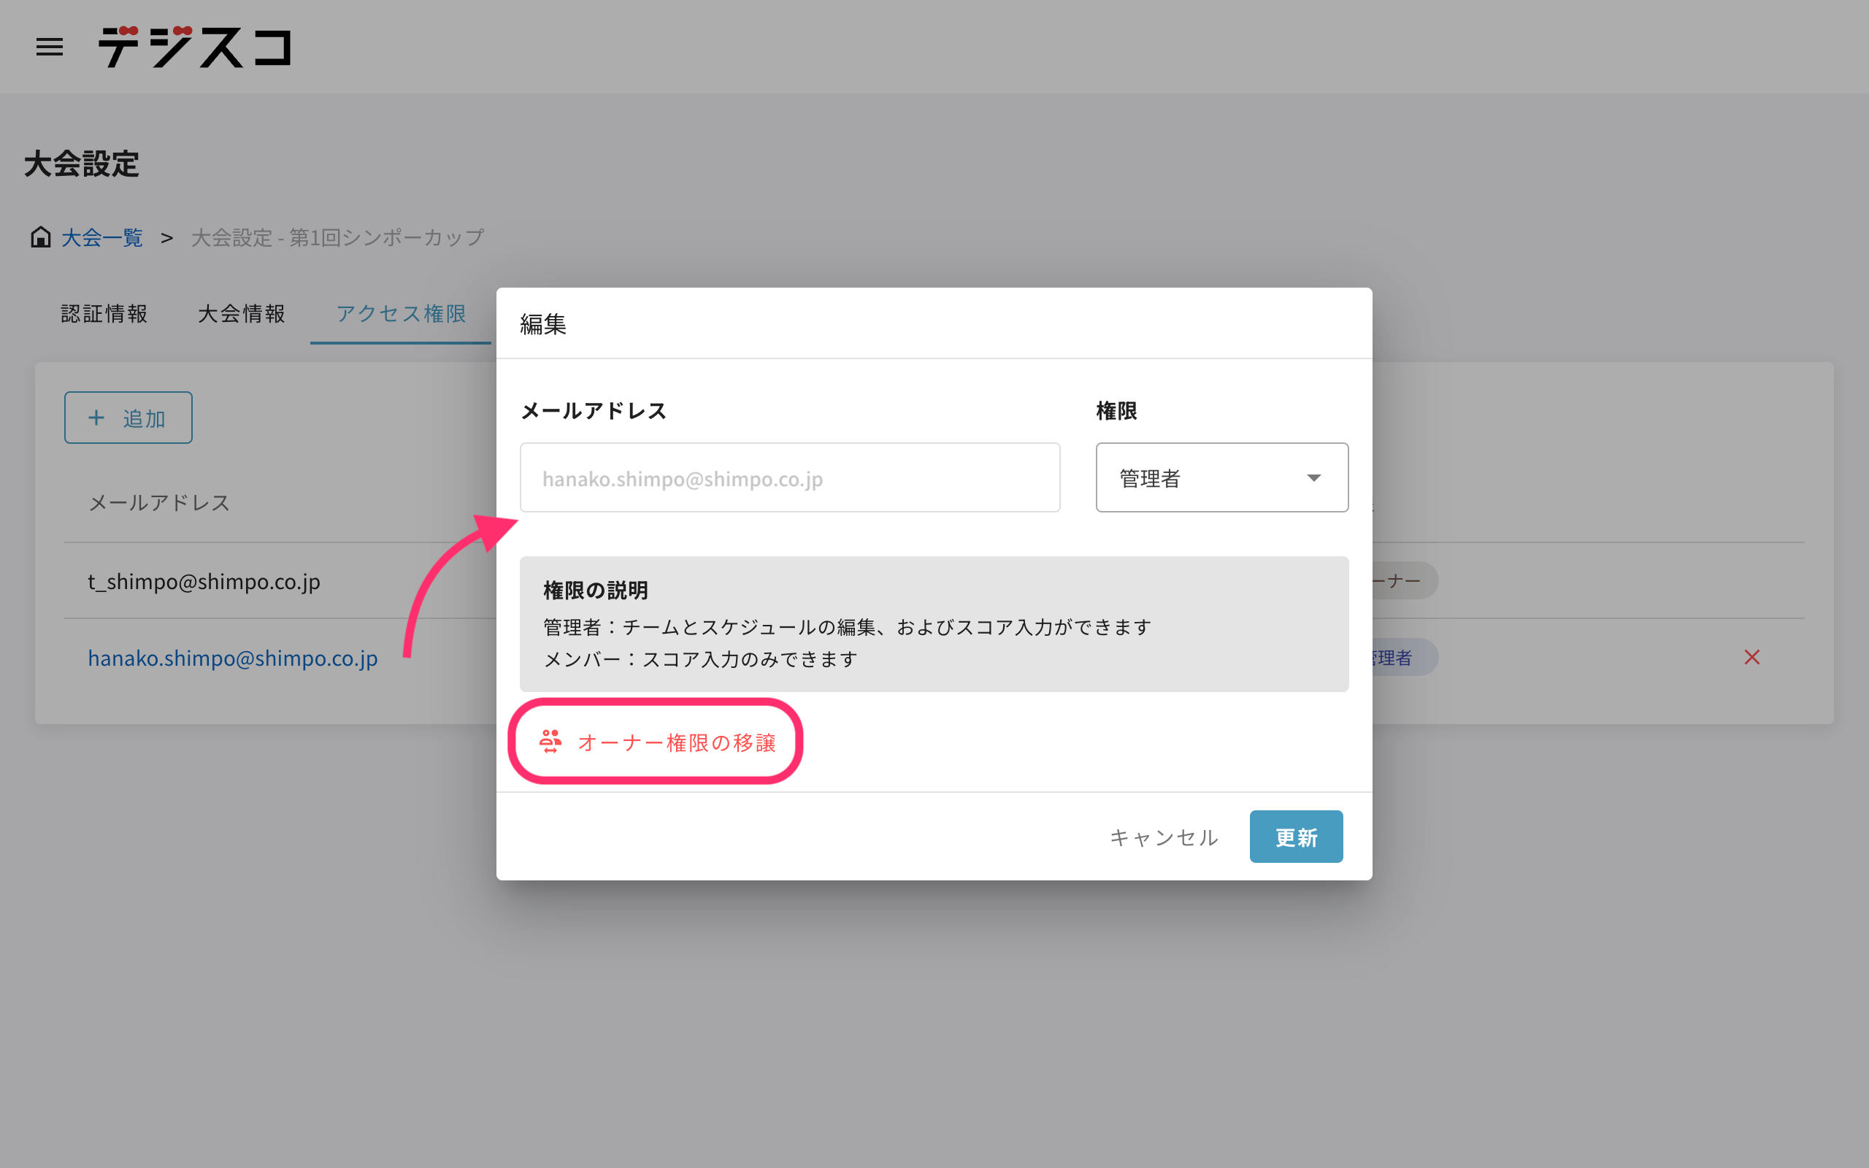Viewport: 1869px width, 1168px height.
Task: Click 大会設定 - 第1回シンポーカップ breadcrumb text
Action: pyautogui.click(x=337, y=237)
